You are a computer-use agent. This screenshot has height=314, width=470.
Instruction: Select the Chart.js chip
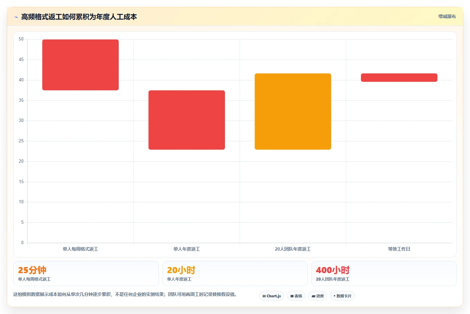tap(272, 296)
